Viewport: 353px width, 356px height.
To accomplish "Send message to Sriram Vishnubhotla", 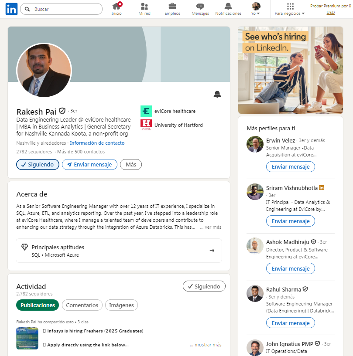I will coord(291,221).
